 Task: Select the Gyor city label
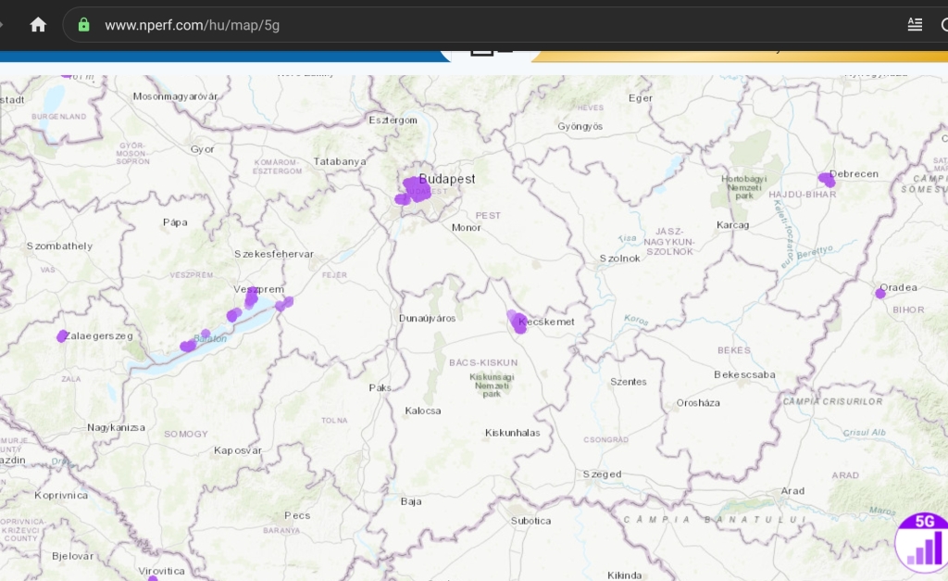click(x=202, y=149)
